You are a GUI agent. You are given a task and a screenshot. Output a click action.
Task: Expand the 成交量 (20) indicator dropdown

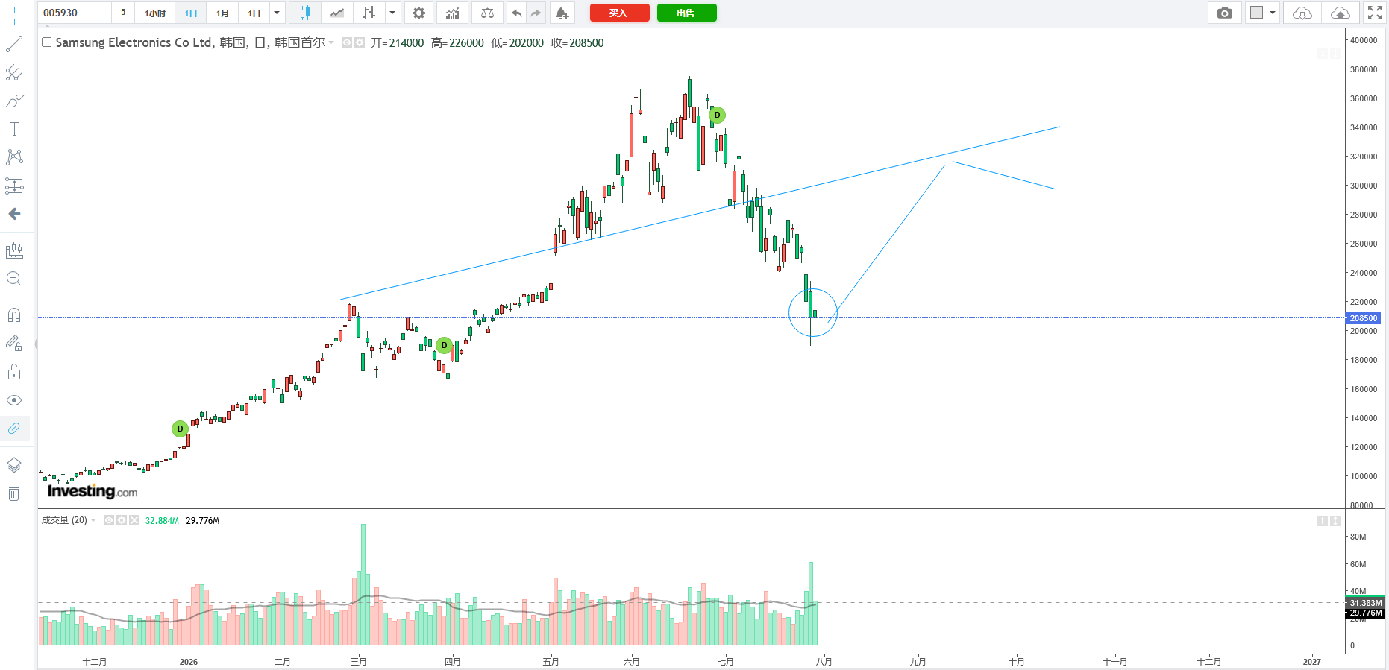click(x=93, y=520)
